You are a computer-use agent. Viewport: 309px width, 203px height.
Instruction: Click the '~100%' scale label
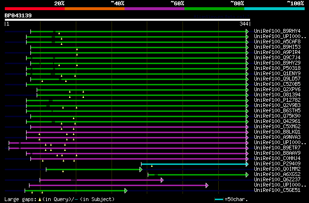(x=295, y=3)
